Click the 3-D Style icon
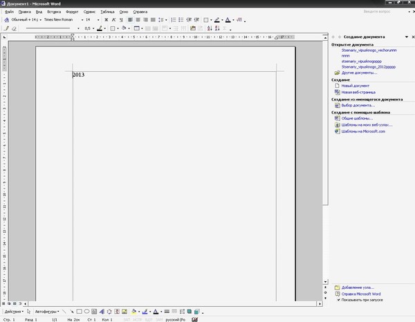415x322 pixels. tap(196, 312)
